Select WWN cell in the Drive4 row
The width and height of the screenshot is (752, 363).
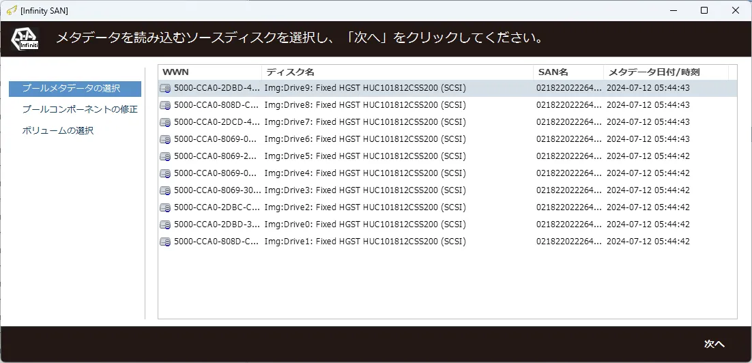point(217,173)
